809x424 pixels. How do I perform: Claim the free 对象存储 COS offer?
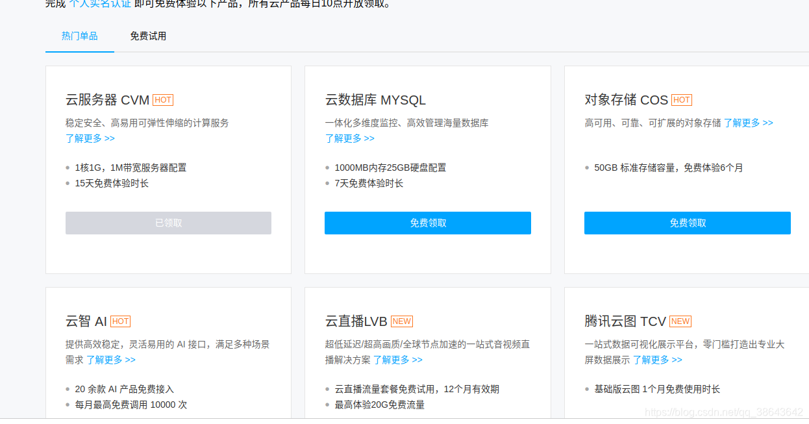point(688,223)
